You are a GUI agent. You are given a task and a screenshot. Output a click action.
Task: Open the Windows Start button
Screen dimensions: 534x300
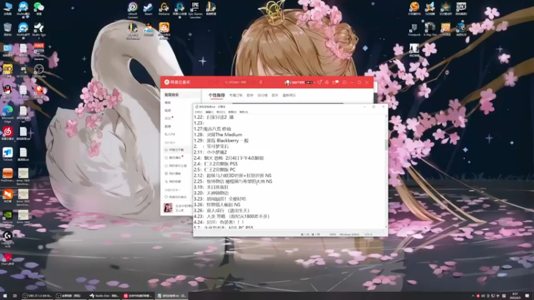click(5, 296)
